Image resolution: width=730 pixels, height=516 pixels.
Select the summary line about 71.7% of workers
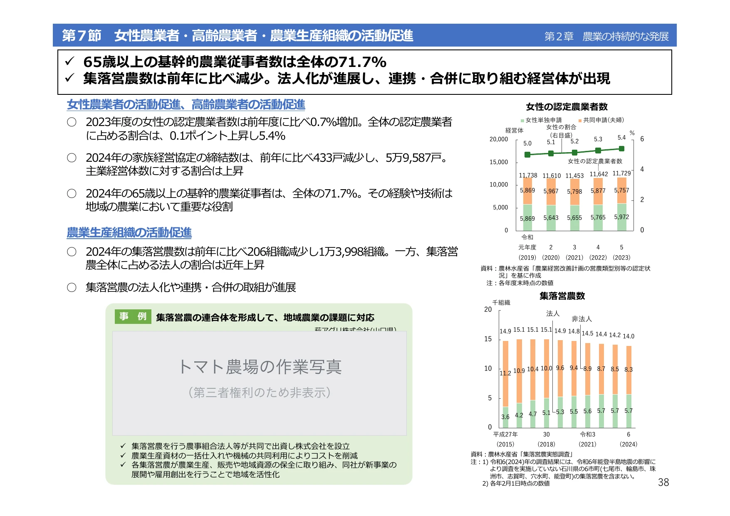235,62
